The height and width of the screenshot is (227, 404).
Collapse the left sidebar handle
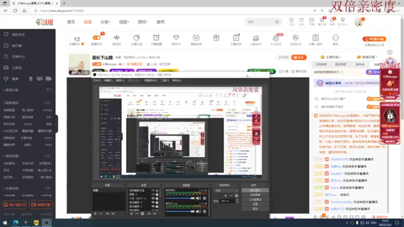tap(56, 124)
